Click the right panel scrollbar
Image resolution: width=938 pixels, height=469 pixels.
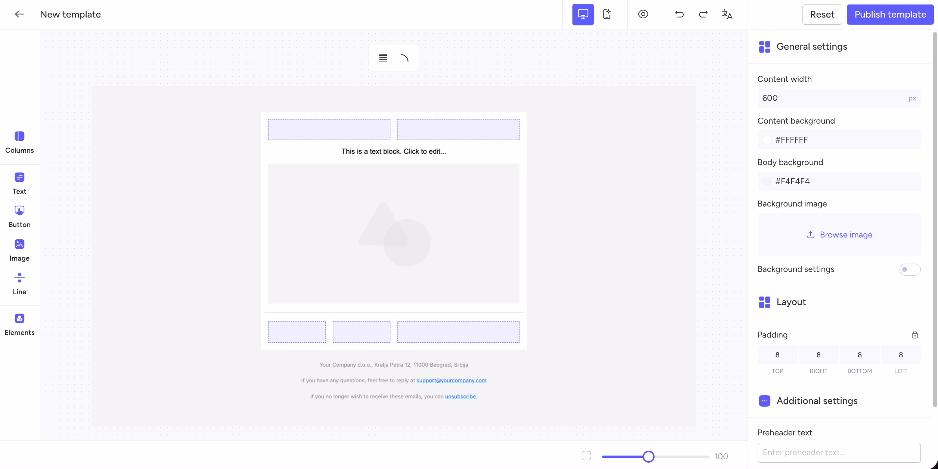pos(935,220)
